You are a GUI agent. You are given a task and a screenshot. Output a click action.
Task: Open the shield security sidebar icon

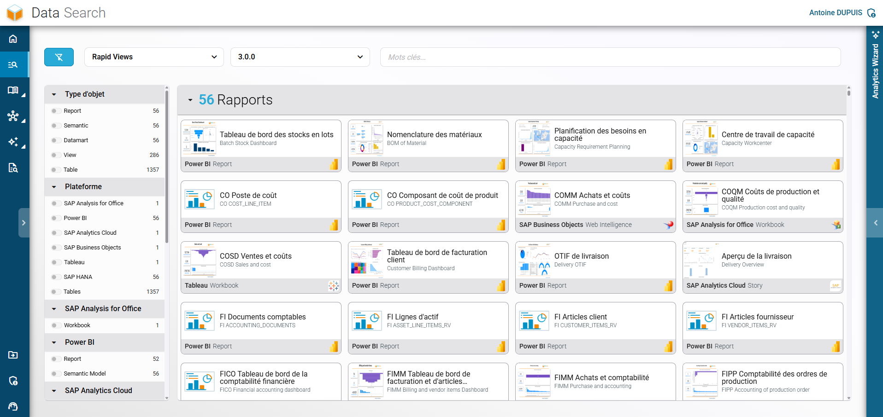(x=13, y=381)
